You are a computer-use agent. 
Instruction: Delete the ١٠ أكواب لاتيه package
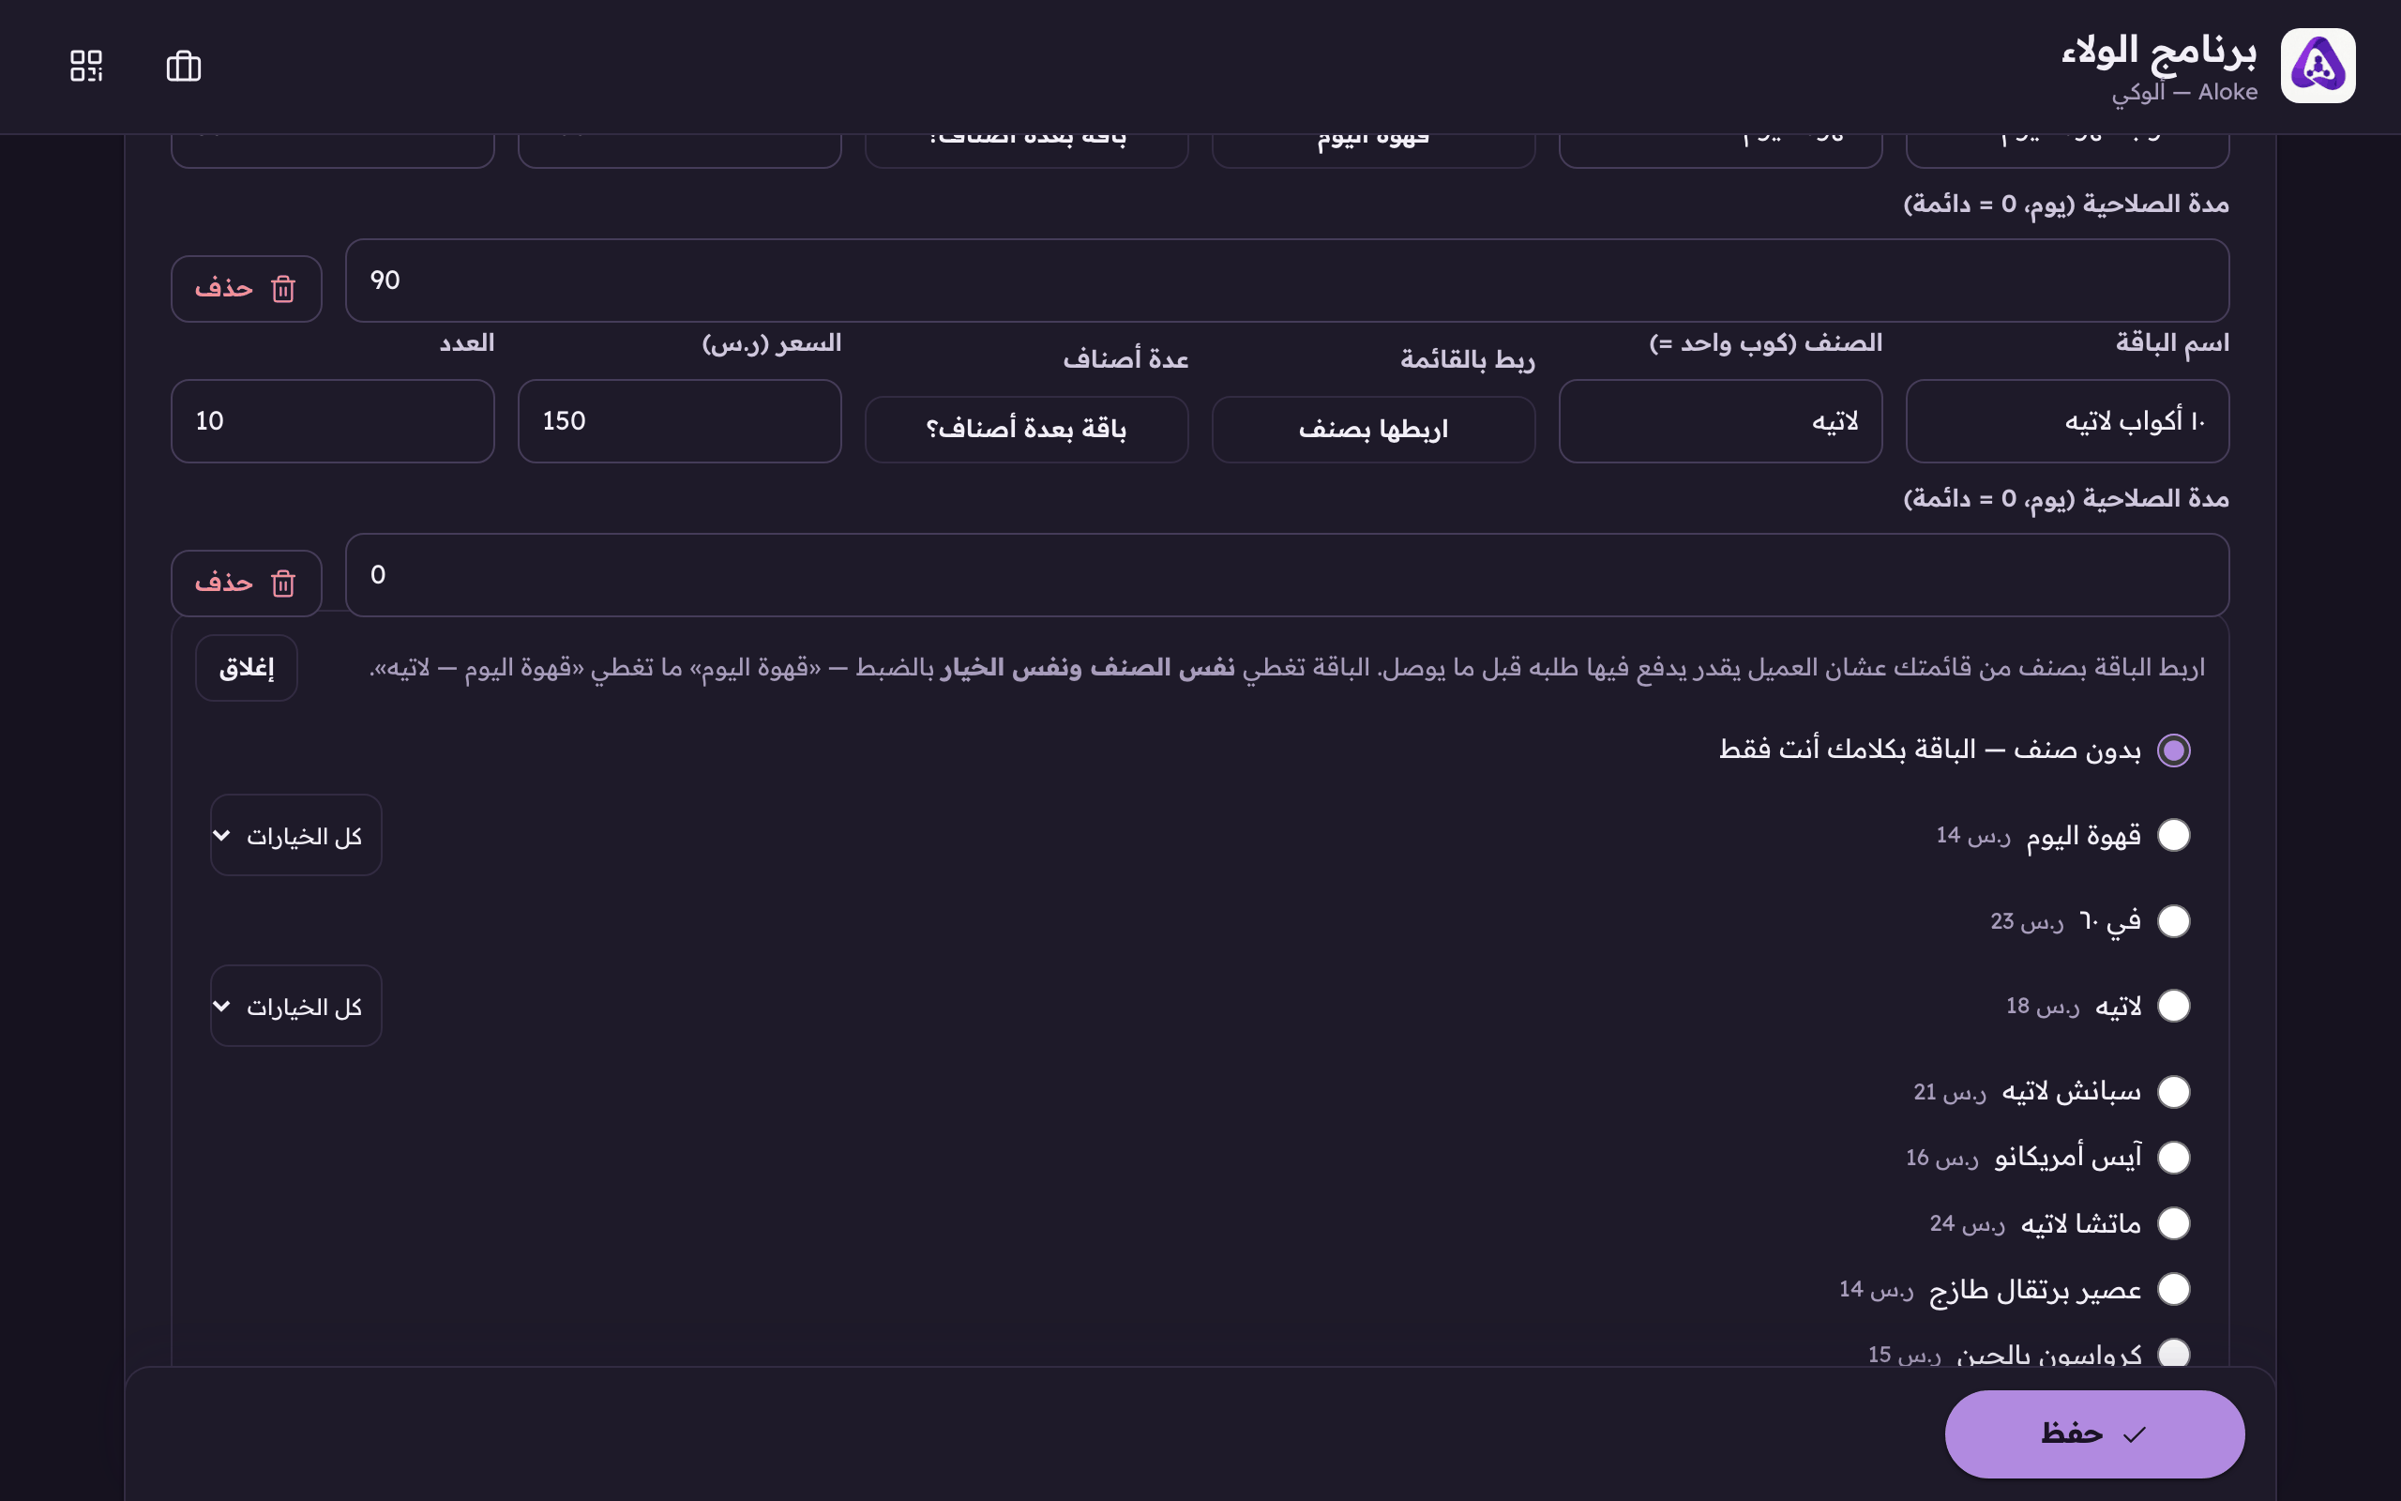click(246, 583)
